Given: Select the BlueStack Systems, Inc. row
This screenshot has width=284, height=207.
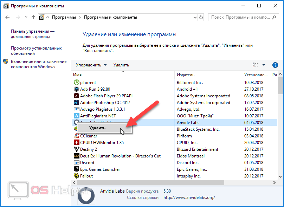Looking at the screenshot, I should click(x=175, y=129).
